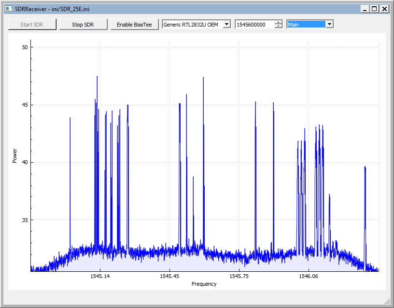394x308 pixels.
Task: Expand the Main selection combo box
Action: (x=329, y=25)
